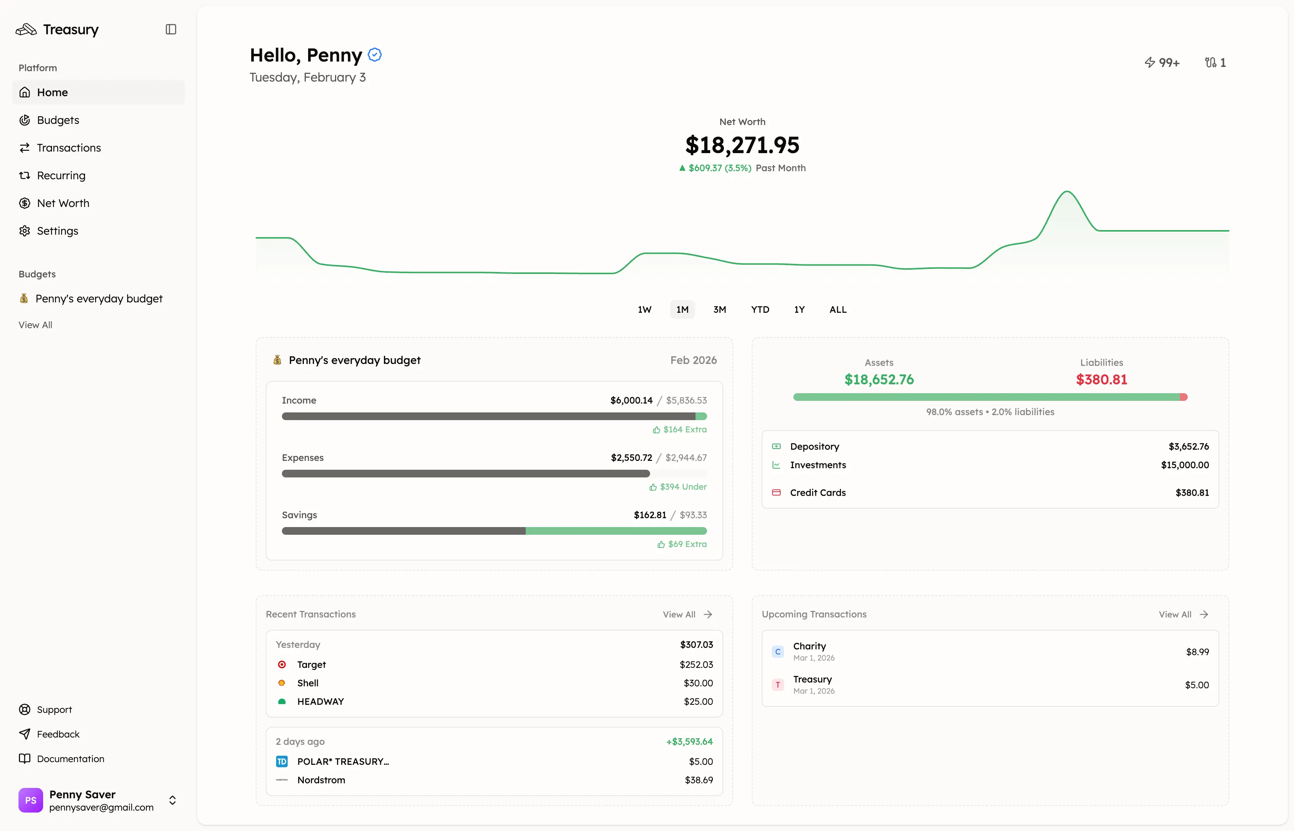Image resolution: width=1294 pixels, height=831 pixels.
Task: Open Transactions from the sidebar
Action: (69, 147)
